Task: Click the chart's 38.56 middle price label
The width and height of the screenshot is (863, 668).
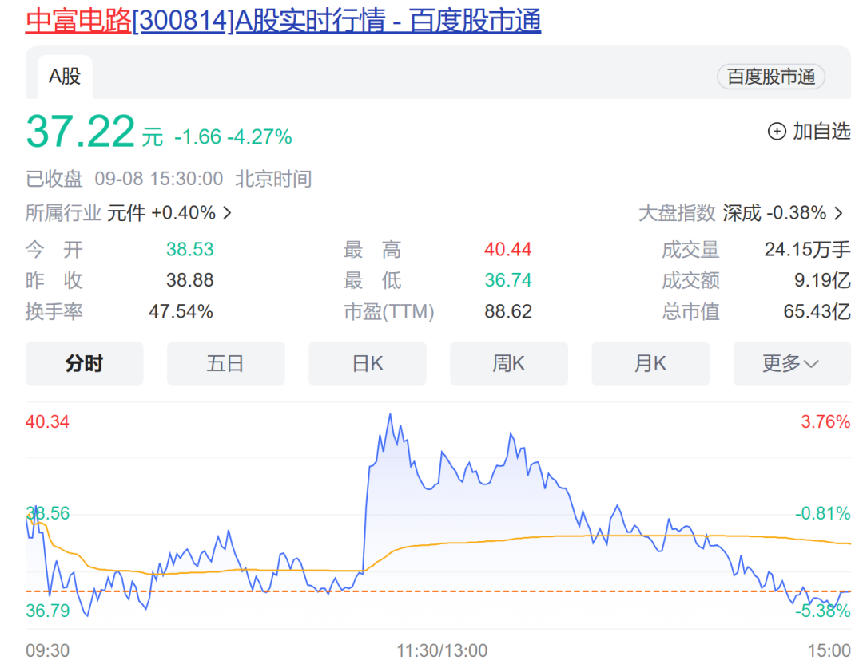Action: pos(47,513)
